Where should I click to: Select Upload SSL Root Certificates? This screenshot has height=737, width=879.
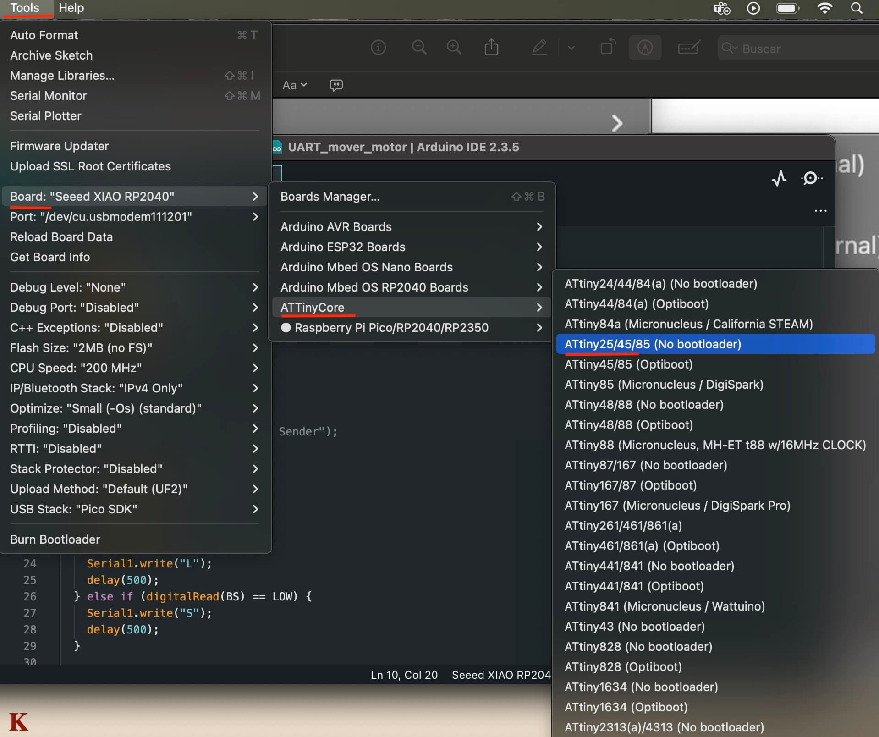[136, 166]
